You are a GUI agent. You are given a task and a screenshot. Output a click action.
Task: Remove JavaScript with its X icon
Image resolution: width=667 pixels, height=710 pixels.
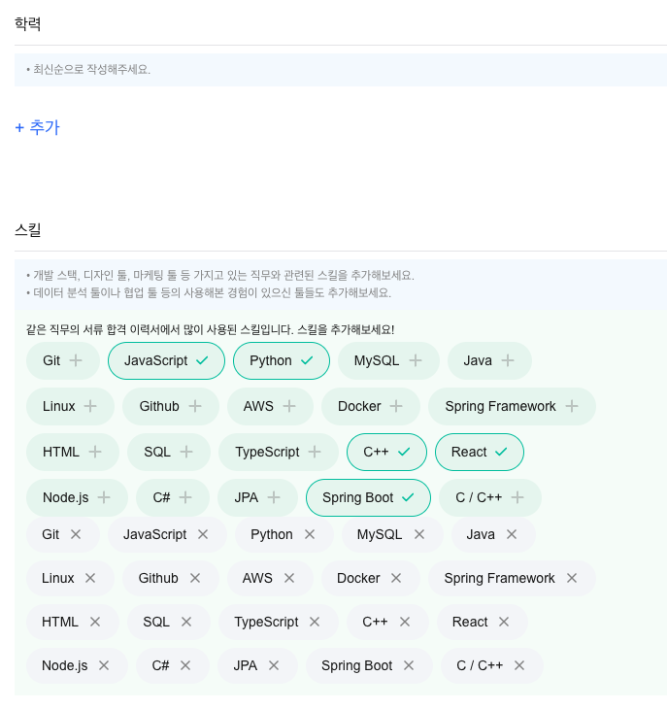203,535
